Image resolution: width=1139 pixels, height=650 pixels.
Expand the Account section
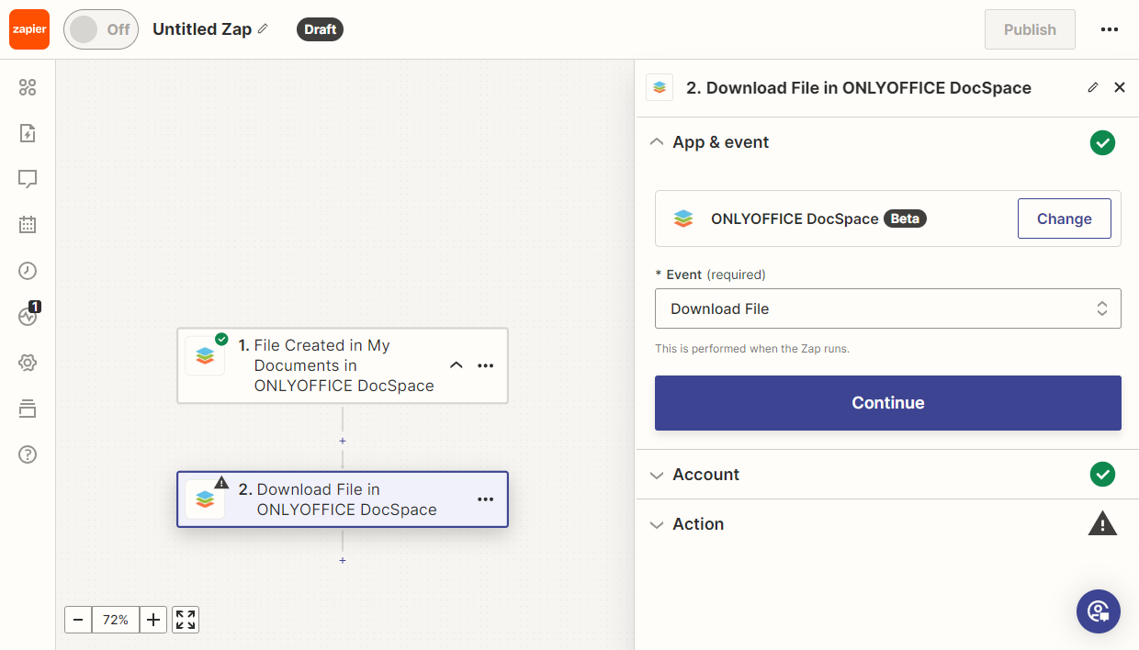point(705,475)
